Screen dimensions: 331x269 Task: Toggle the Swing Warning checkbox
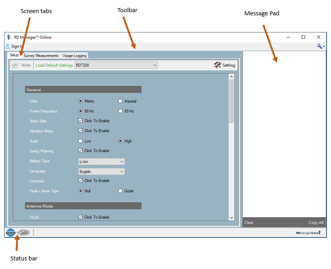click(x=80, y=151)
